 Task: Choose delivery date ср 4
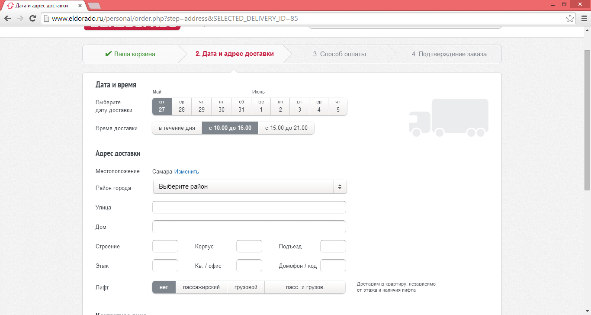pyautogui.click(x=319, y=106)
